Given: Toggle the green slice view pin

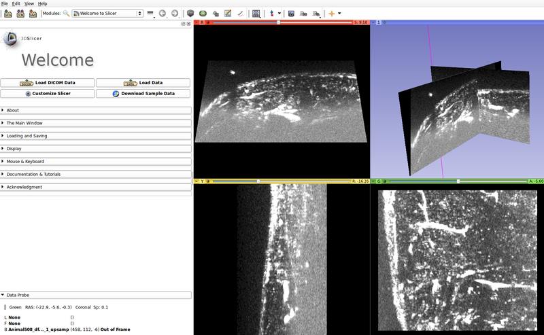Looking at the screenshot, I should click(373, 181).
